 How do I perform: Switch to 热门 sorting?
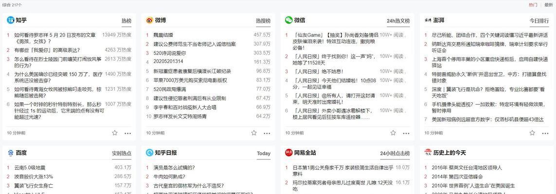pos(533,4)
